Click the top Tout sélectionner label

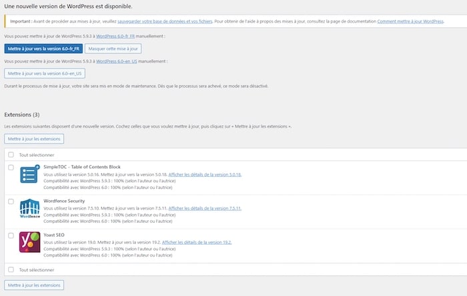coord(37,155)
